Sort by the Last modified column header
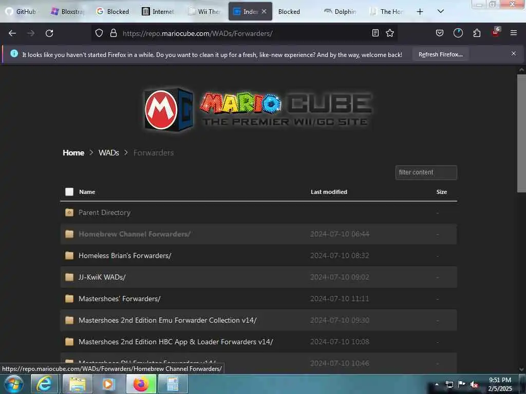This screenshot has height=394, width=526. tap(329, 192)
